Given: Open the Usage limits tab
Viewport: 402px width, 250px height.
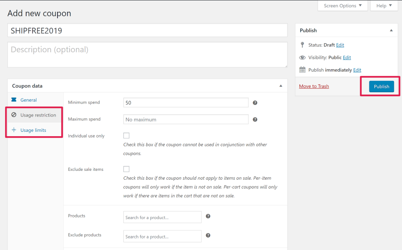Looking at the screenshot, I should tap(35, 130).
